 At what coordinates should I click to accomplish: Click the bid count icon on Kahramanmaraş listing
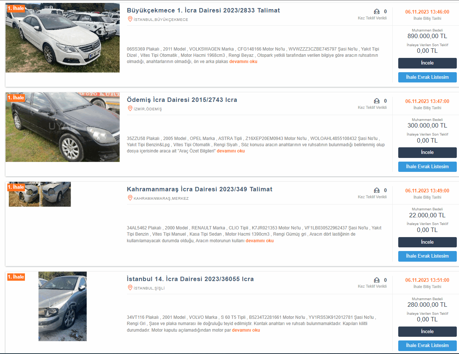[377, 191]
